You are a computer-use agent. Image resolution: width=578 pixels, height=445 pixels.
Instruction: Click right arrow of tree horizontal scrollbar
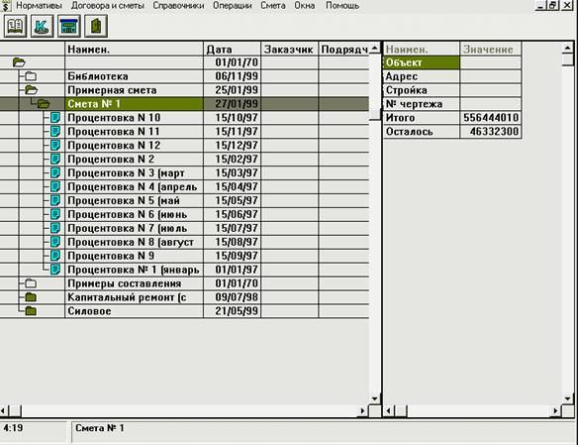pyautogui.click(x=362, y=410)
